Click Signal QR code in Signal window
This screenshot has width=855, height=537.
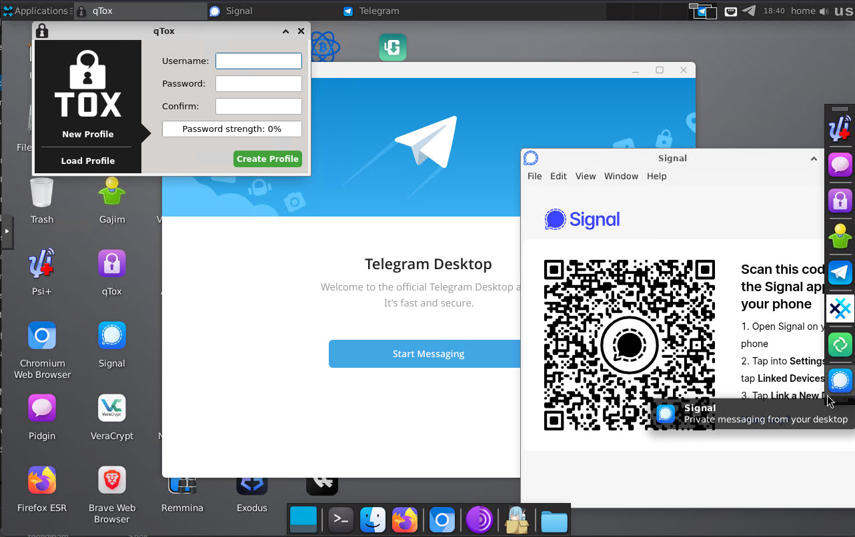tap(630, 345)
